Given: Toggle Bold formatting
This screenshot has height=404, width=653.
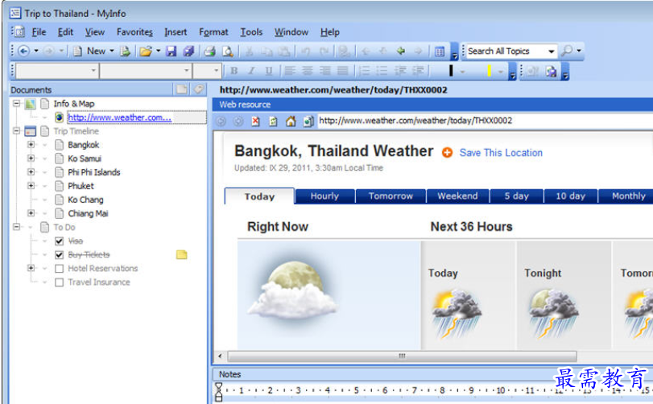Looking at the screenshot, I should click(x=234, y=71).
